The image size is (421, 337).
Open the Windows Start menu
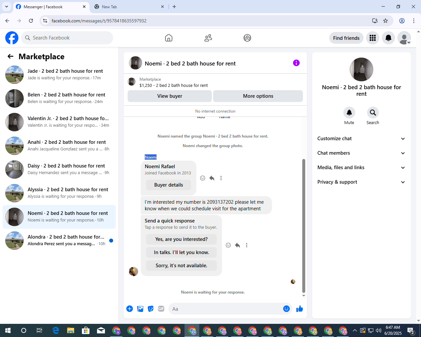[x=8, y=330]
